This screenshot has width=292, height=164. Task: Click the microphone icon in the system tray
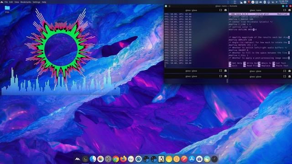[269, 2]
